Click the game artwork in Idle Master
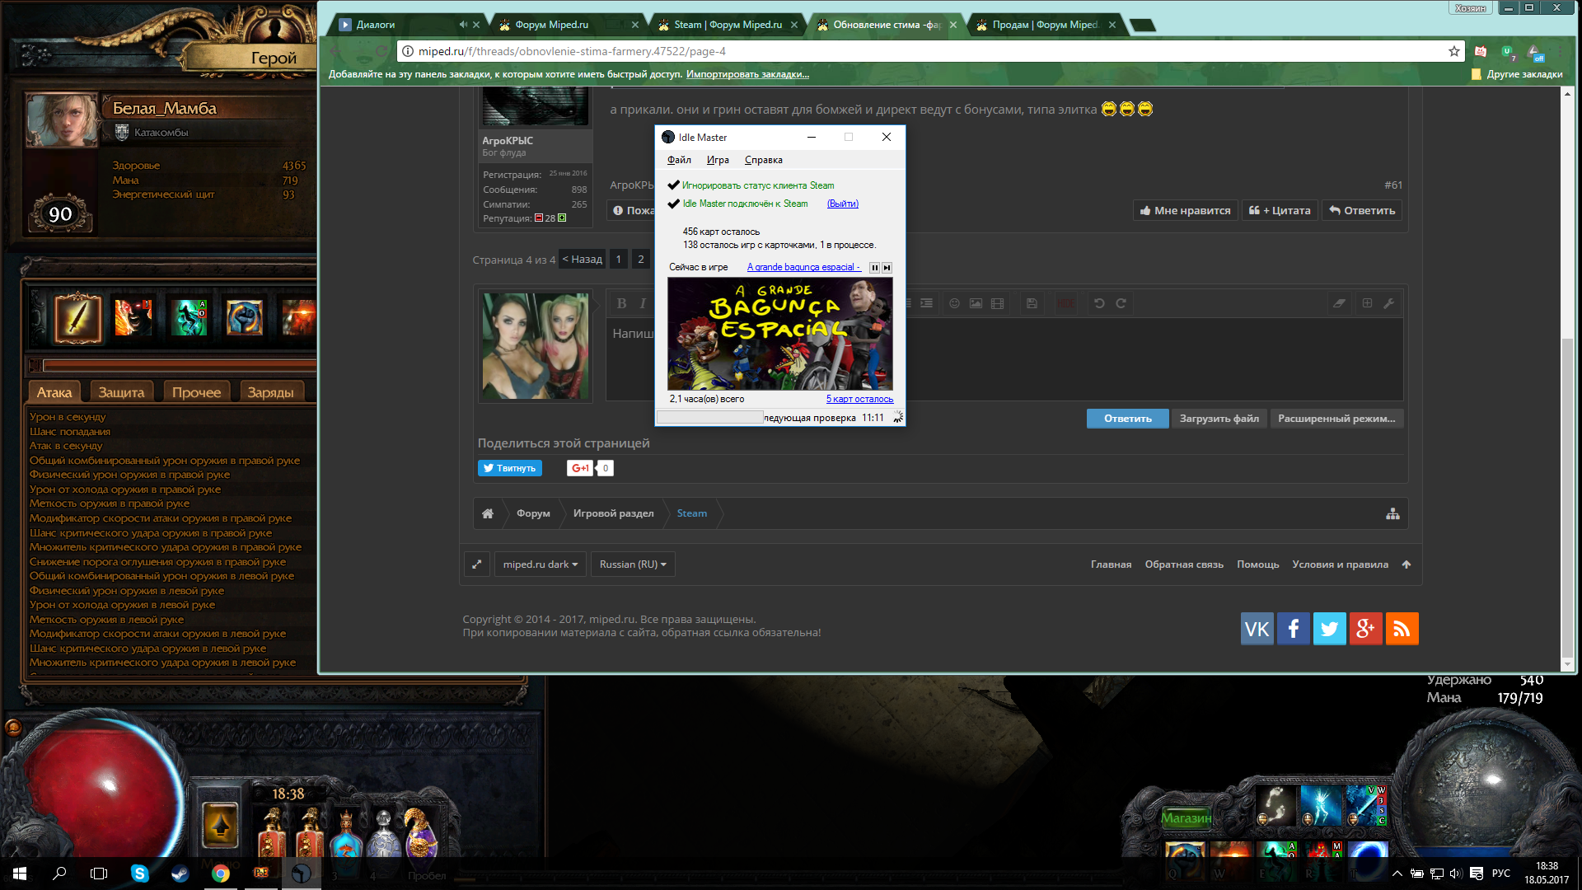Image resolution: width=1582 pixels, height=890 pixels. 780,334
